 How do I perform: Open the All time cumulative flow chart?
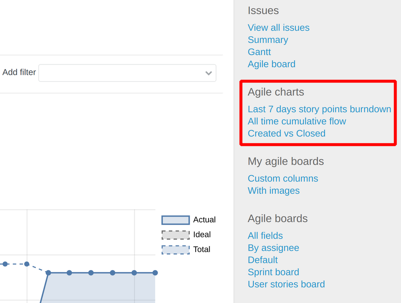click(x=297, y=121)
